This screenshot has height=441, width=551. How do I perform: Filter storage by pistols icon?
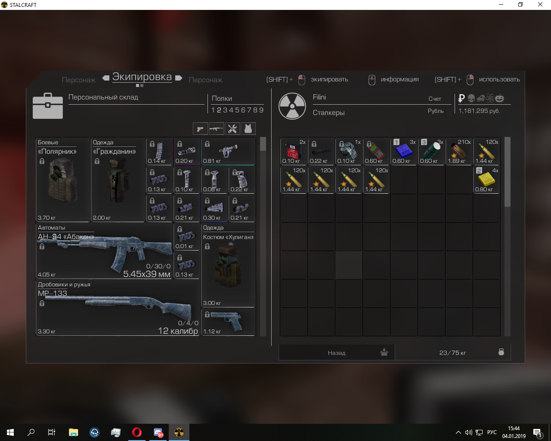[200, 128]
